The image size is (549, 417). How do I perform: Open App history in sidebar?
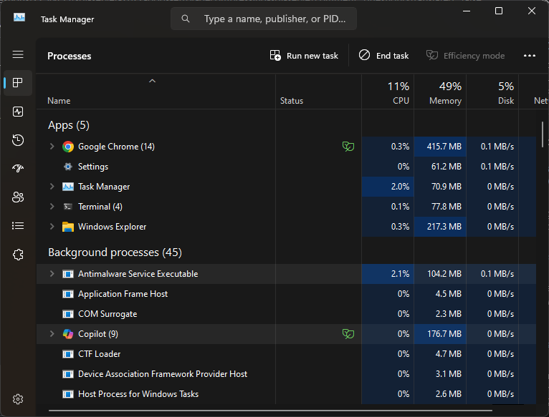pyautogui.click(x=18, y=140)
